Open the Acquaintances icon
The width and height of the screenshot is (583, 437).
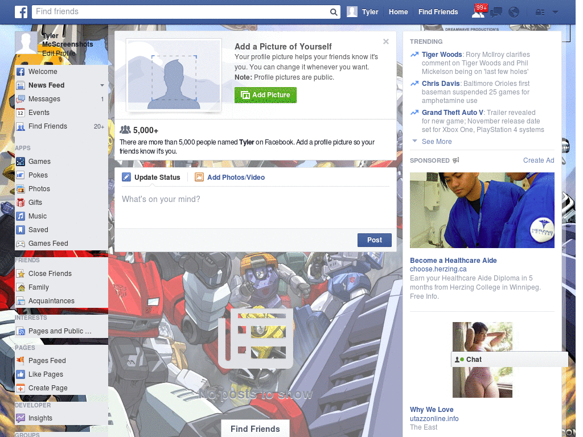(21, 301)
